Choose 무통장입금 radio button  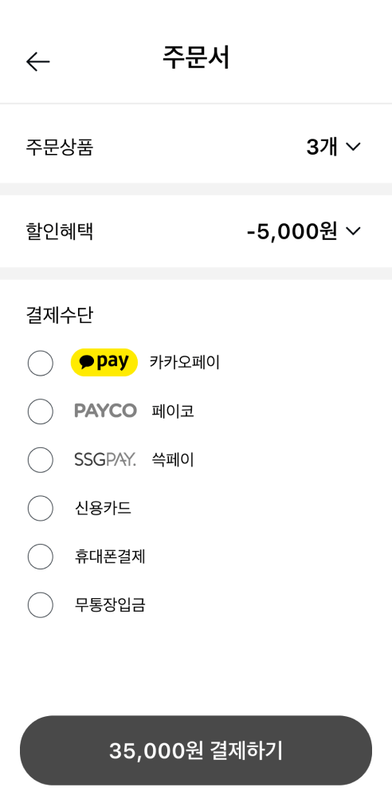pyautogui.click(x=40, y=604)
